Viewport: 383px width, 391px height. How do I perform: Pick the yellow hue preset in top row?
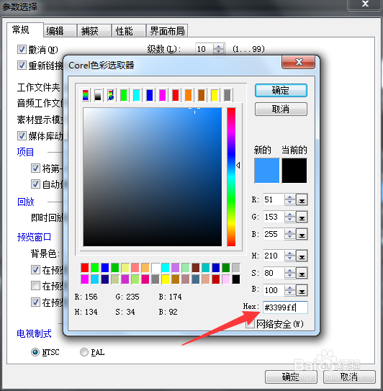[x=215, y=95]
